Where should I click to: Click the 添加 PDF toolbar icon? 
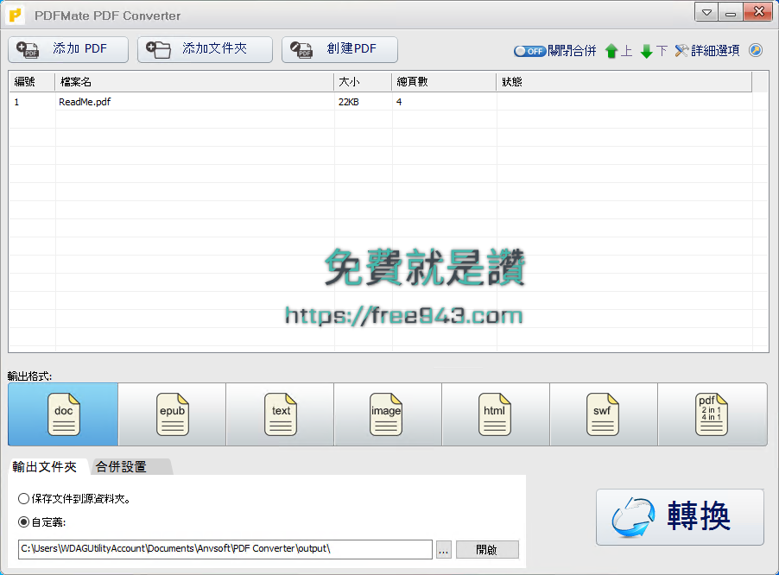click(27, 49)
